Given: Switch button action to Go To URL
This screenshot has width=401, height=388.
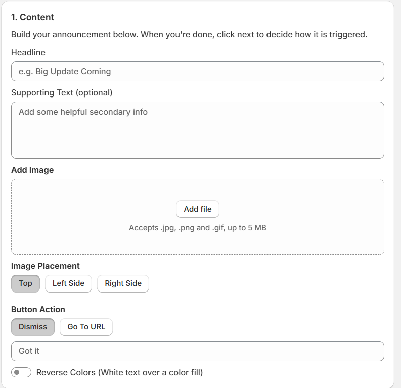Looking at the screenshot, I should click(86, 327).
